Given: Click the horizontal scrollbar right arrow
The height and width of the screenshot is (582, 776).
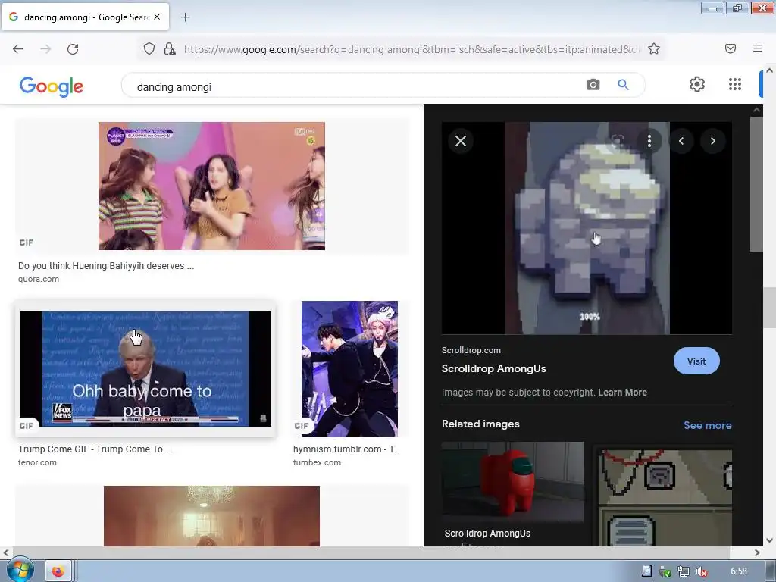Looking at the screenshot, I should (757, 552).
